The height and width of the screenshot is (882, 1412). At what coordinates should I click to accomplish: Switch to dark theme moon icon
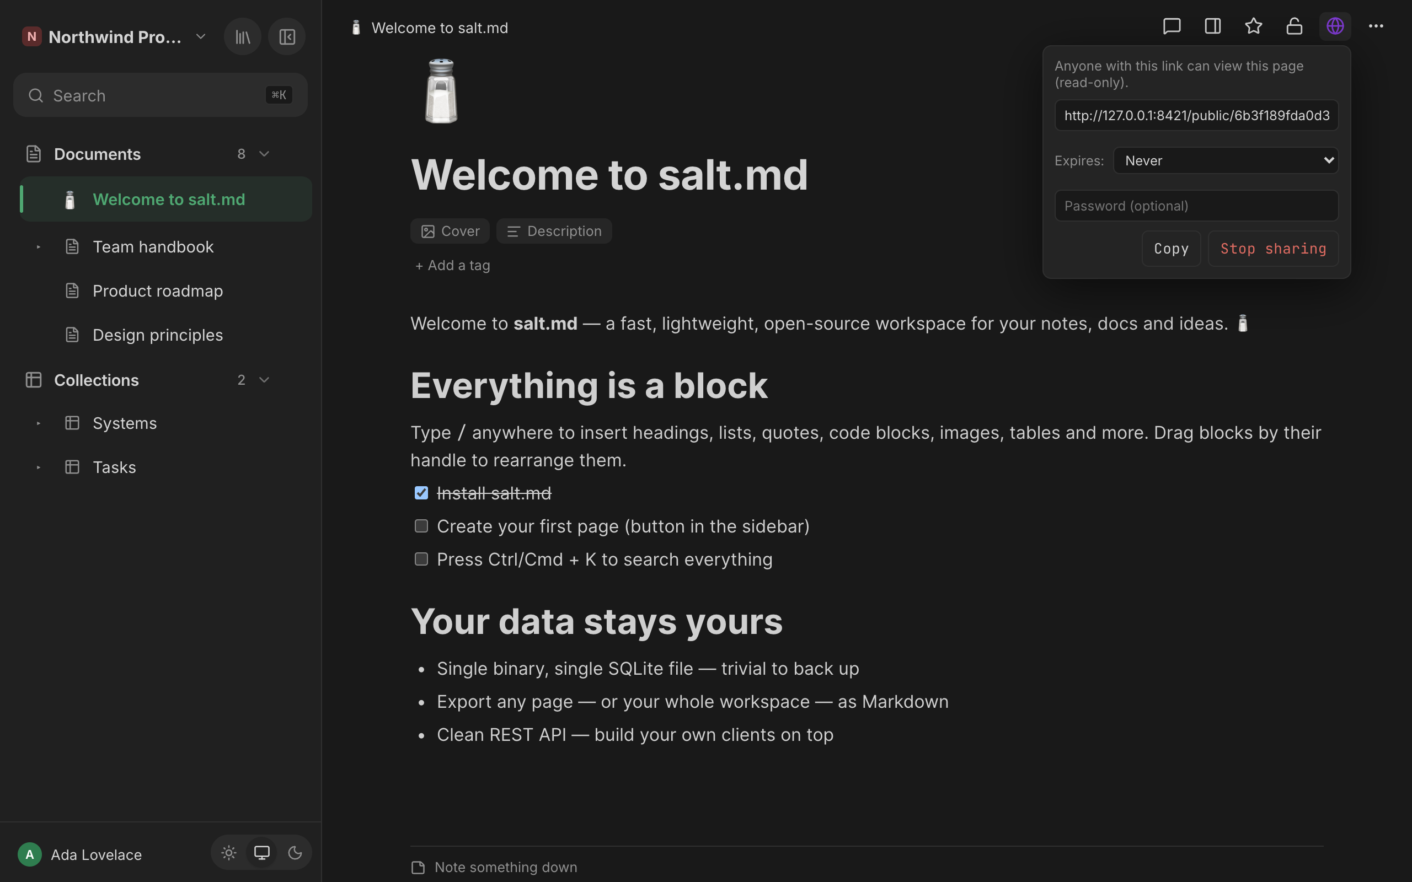click(x=295, y=853)
